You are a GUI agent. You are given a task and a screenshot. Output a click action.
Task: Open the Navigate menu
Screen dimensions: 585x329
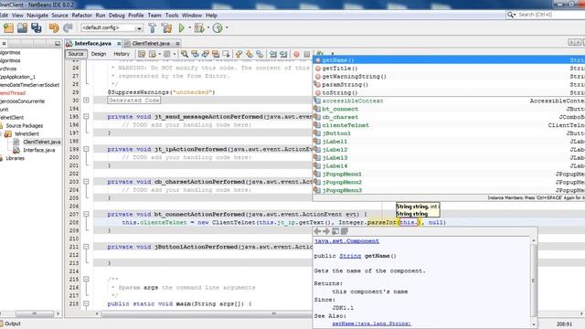coord(37,16)
